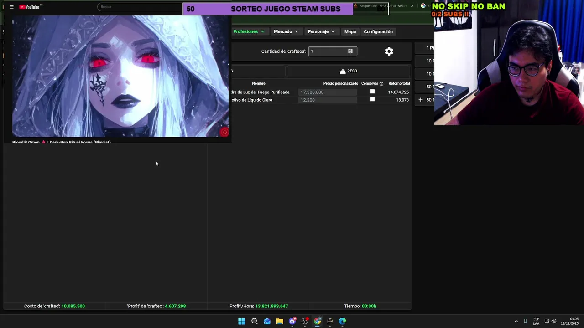Click the 14.674.725 total return value

398,92
